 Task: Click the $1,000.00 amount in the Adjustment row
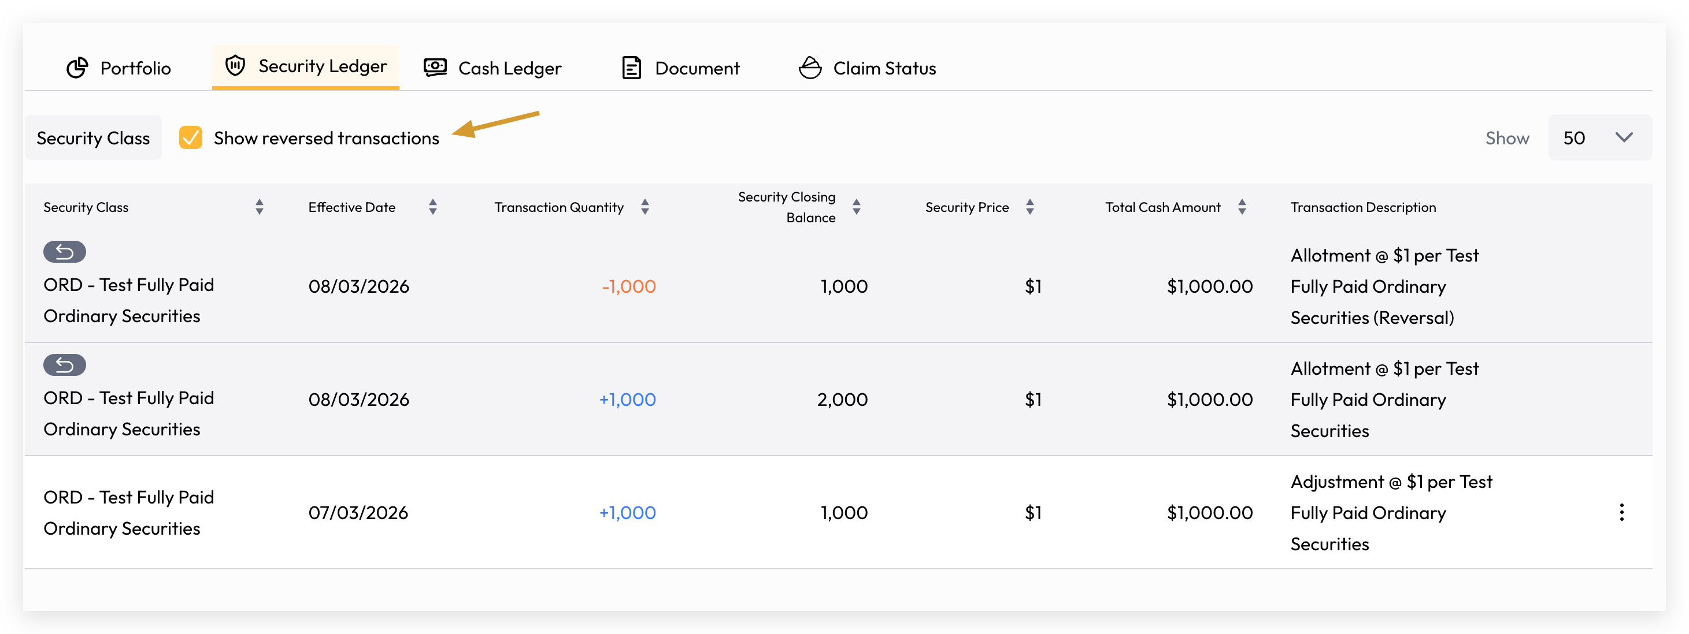click(1210, 513)
